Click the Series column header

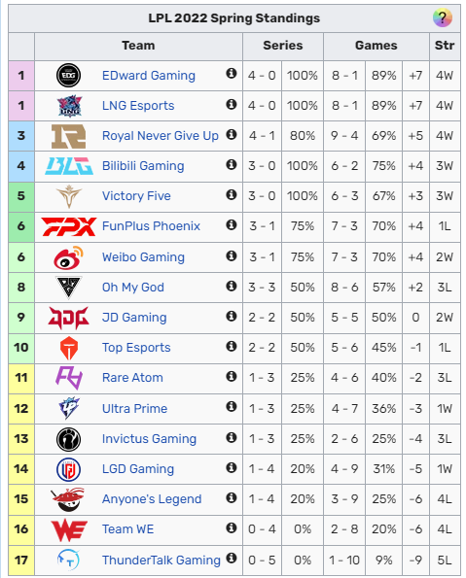point(283,46)
